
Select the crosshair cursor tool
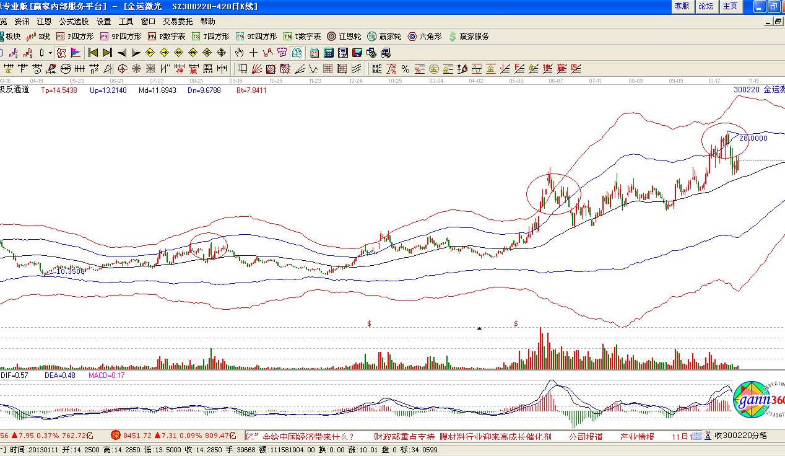(254, 53)
